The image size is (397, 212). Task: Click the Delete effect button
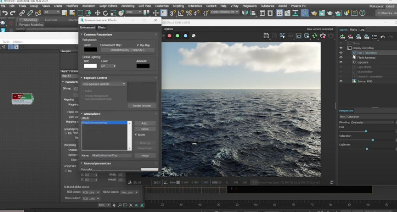(x=145, y=129)
